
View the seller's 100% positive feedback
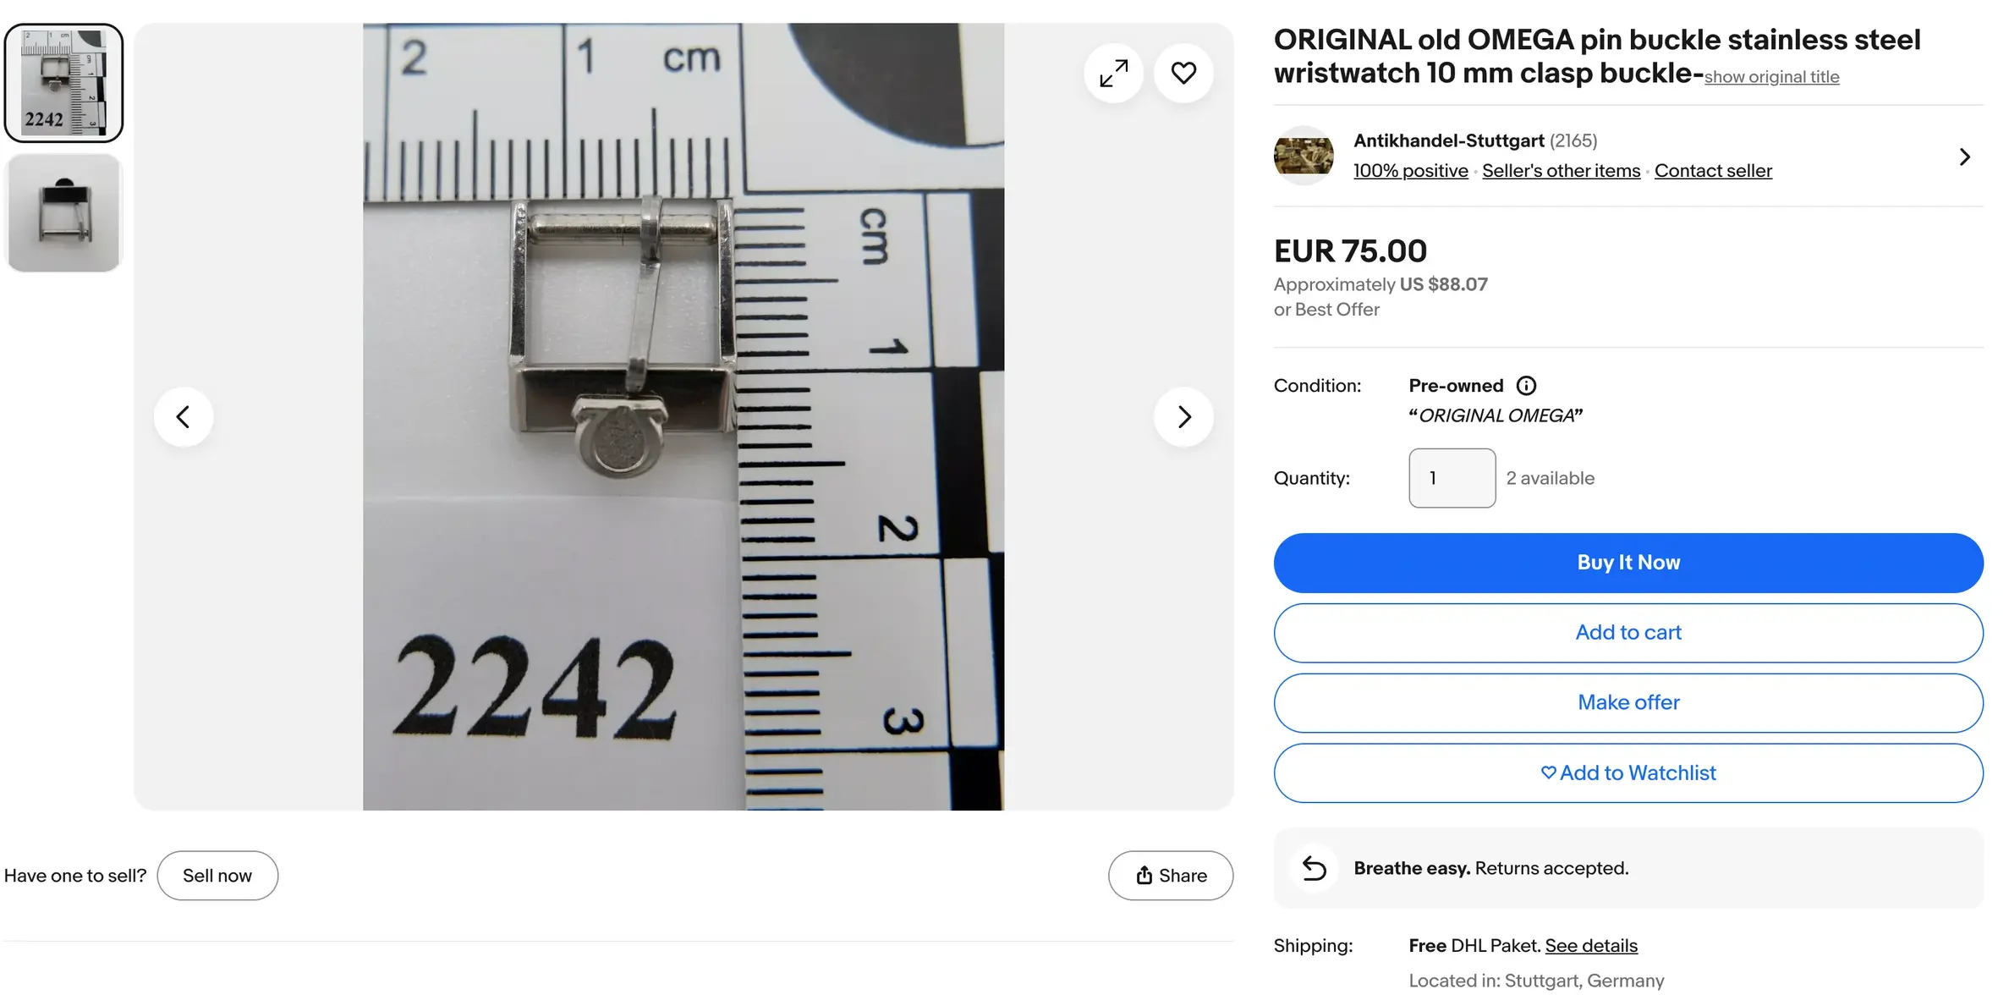pos(1410,170)
